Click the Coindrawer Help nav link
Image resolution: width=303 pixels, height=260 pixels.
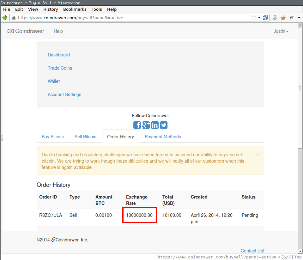[58, 31]
